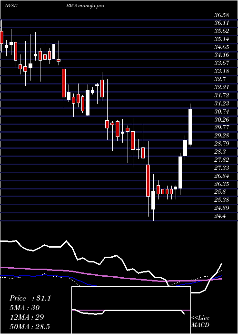Click the 24.89 price axis label
This screenshot has height=334, width=238.
221,208
